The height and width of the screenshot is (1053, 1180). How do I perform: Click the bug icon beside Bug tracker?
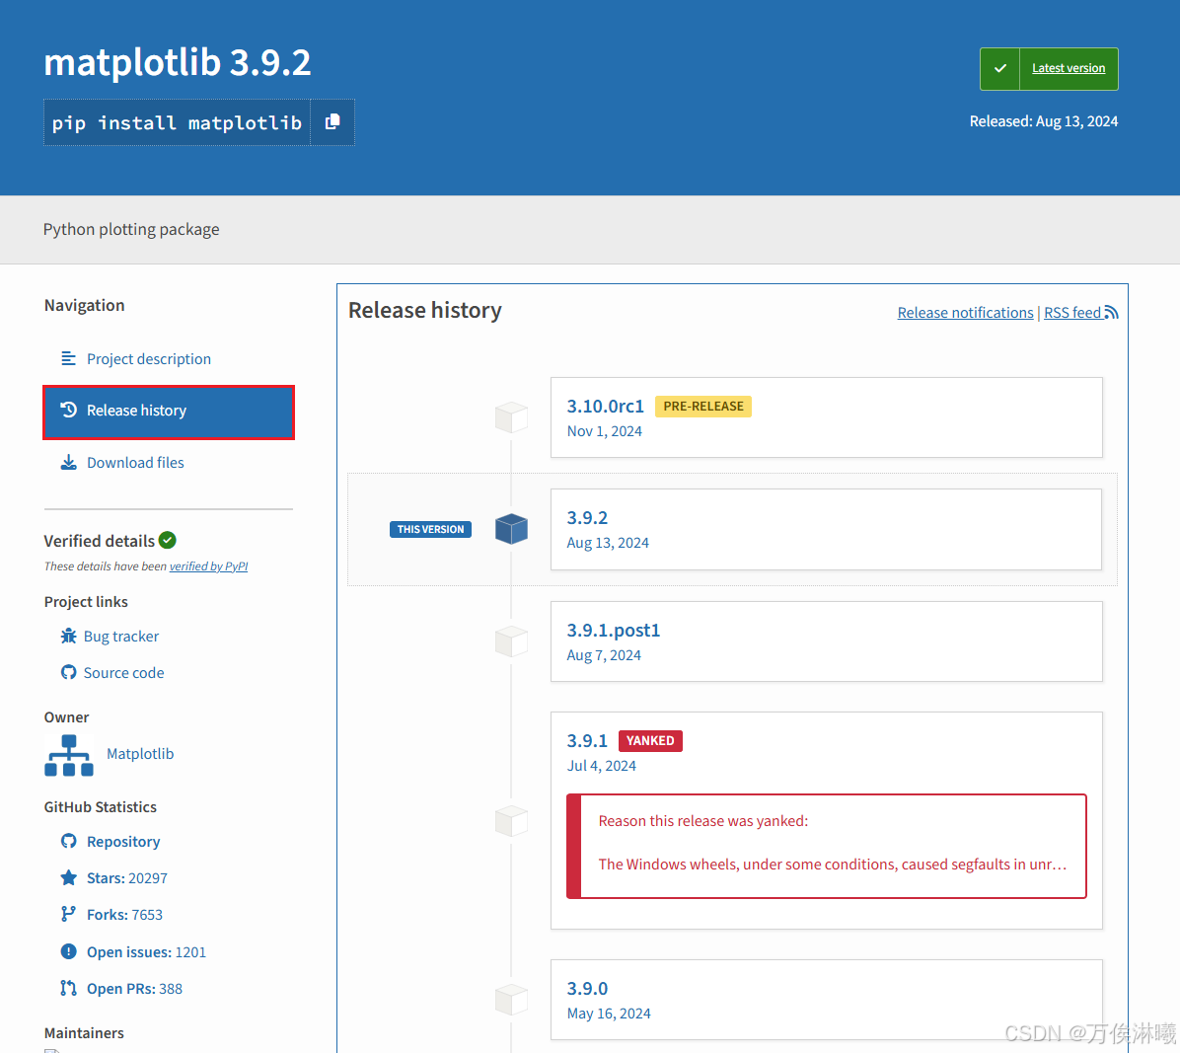coord(68,636)
